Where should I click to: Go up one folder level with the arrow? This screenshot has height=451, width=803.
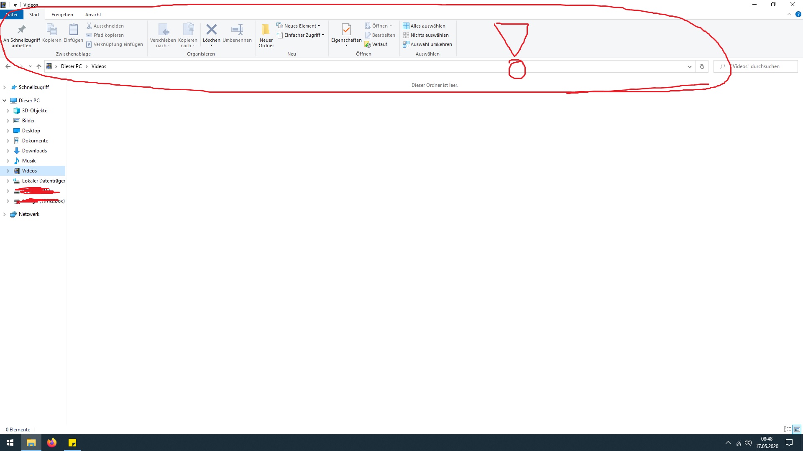(39, 66)
